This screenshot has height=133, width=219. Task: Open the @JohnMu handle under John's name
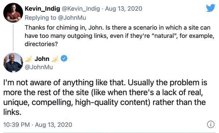[39, 67]
